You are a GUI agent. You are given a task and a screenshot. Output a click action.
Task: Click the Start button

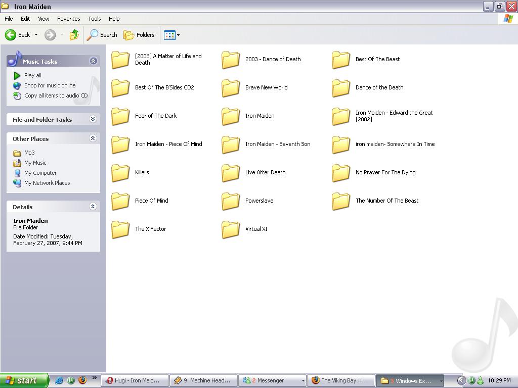(x=24, y=380)
